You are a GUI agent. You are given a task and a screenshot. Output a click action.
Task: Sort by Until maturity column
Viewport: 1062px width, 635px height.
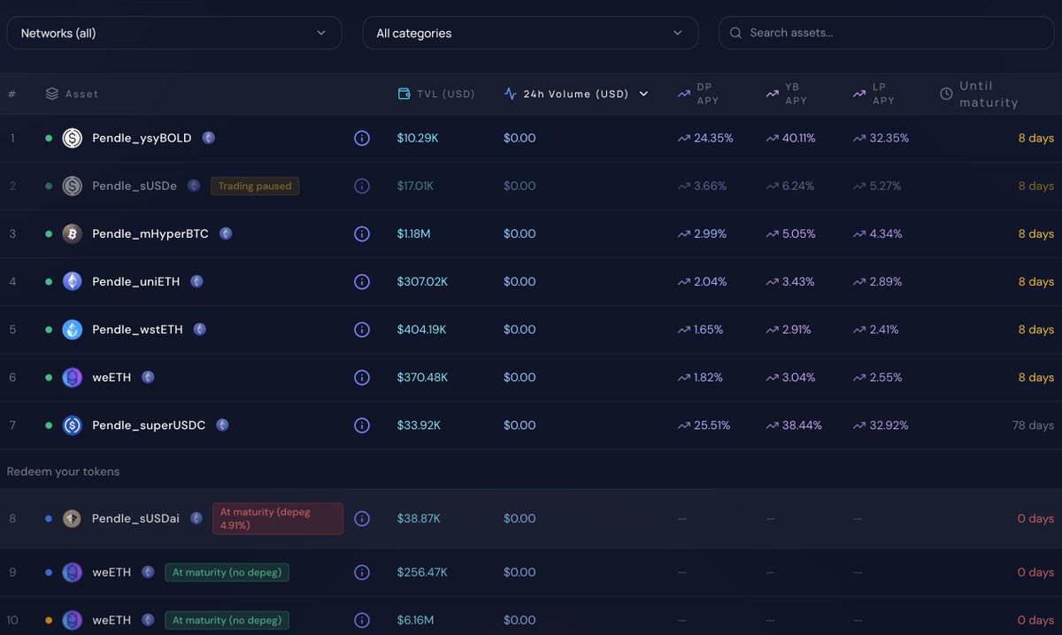click(x=979, y=93)
